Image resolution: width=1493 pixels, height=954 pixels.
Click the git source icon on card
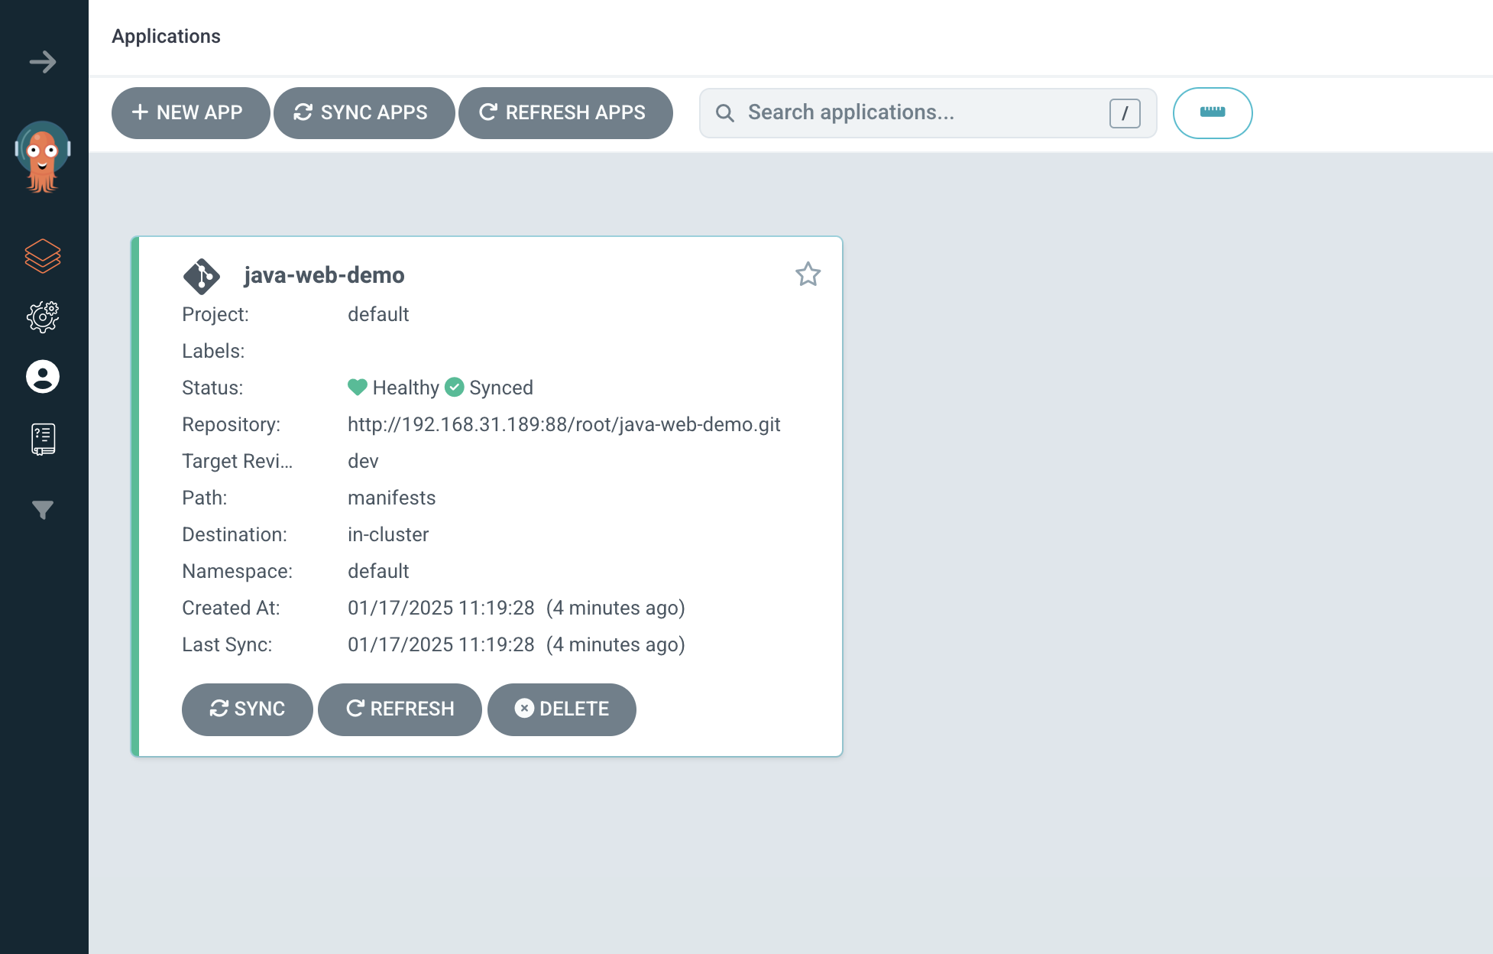click(202, 276)
